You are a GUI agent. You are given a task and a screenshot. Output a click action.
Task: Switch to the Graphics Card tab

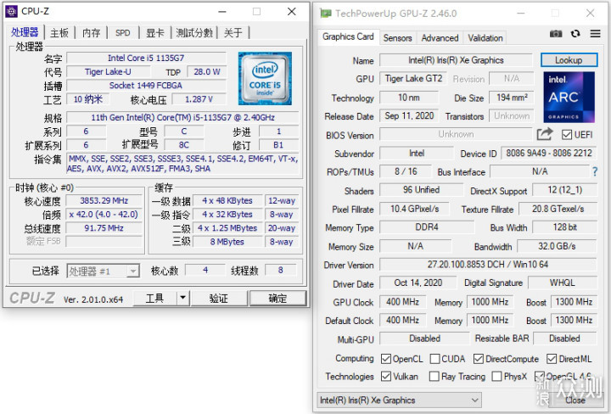click(348, 36)
